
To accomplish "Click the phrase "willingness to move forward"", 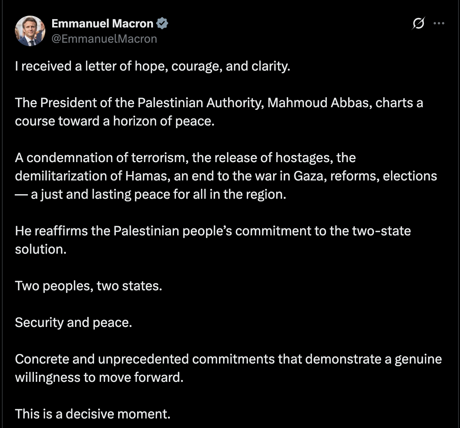I will coord(98,378).
